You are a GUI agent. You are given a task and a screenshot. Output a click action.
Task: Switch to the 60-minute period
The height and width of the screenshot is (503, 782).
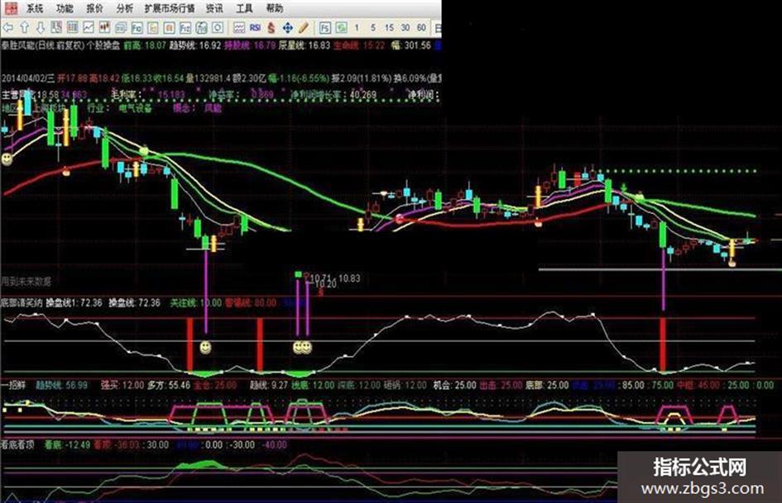422,28
